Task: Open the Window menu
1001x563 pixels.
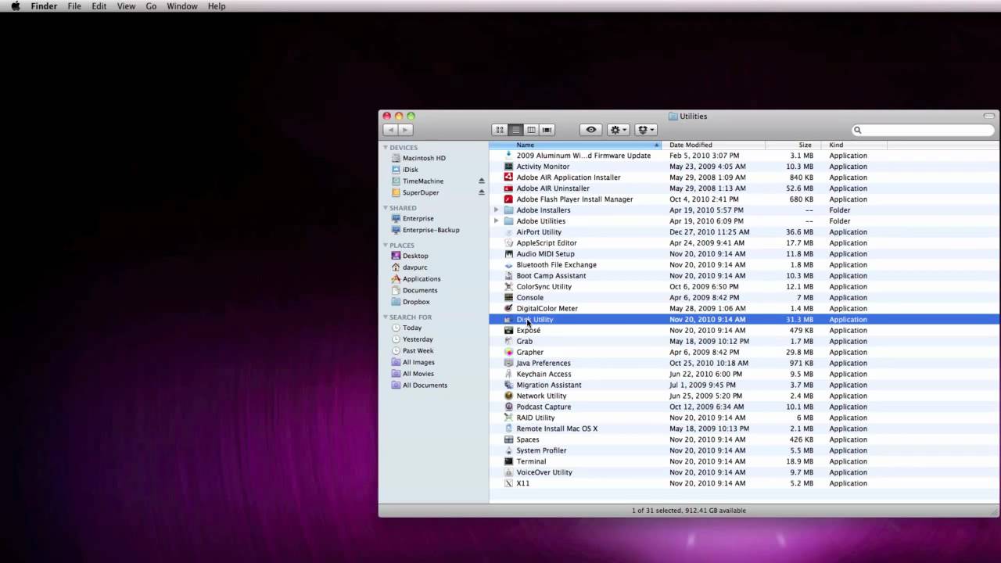Action: [x=182, y=6]
